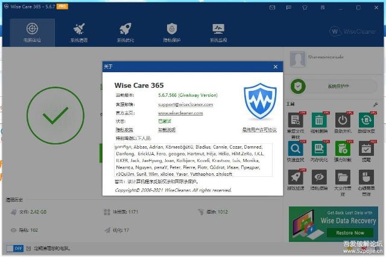Open the 隐私政策 privacy policy link
386x257 pixels.
(x=124, y=130)
